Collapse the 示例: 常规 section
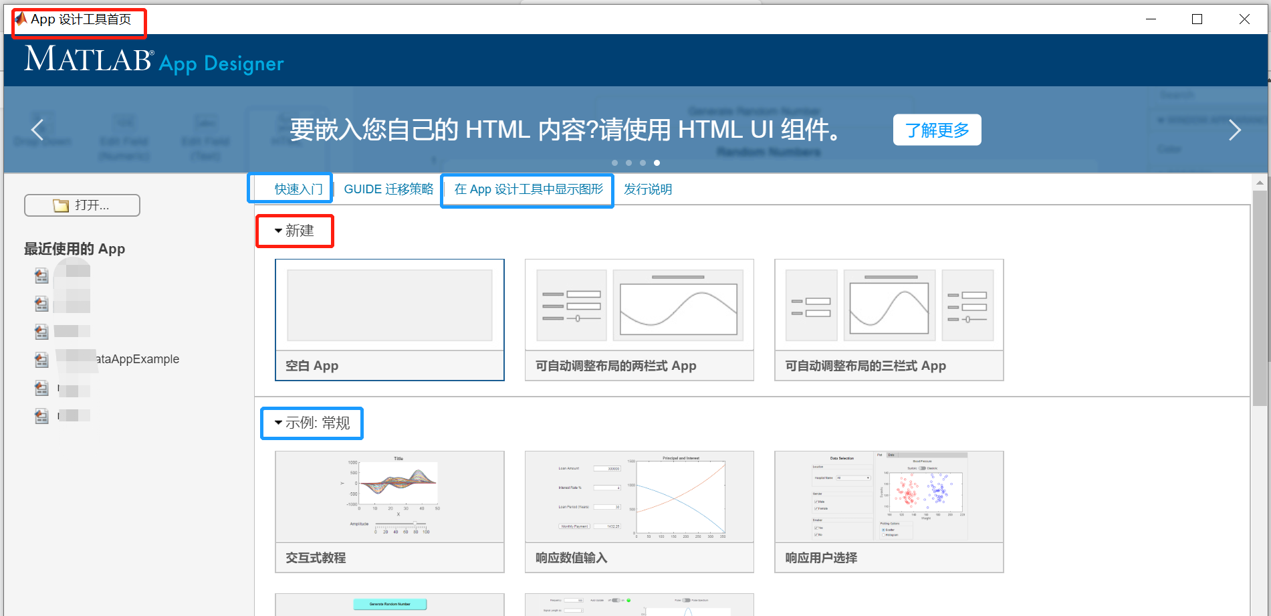The image size is (1271, 616). (x=312, y=423)
